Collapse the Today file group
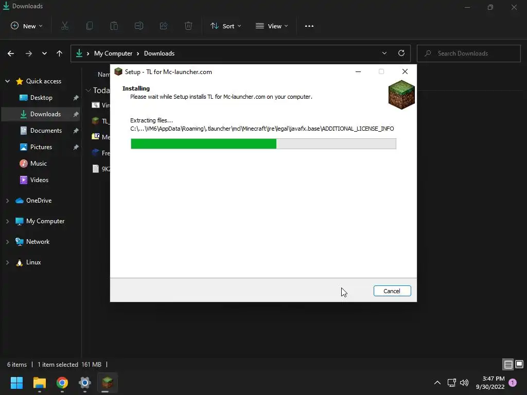The height and width of the screenshot is (395, 527). [x=89, y=90]
